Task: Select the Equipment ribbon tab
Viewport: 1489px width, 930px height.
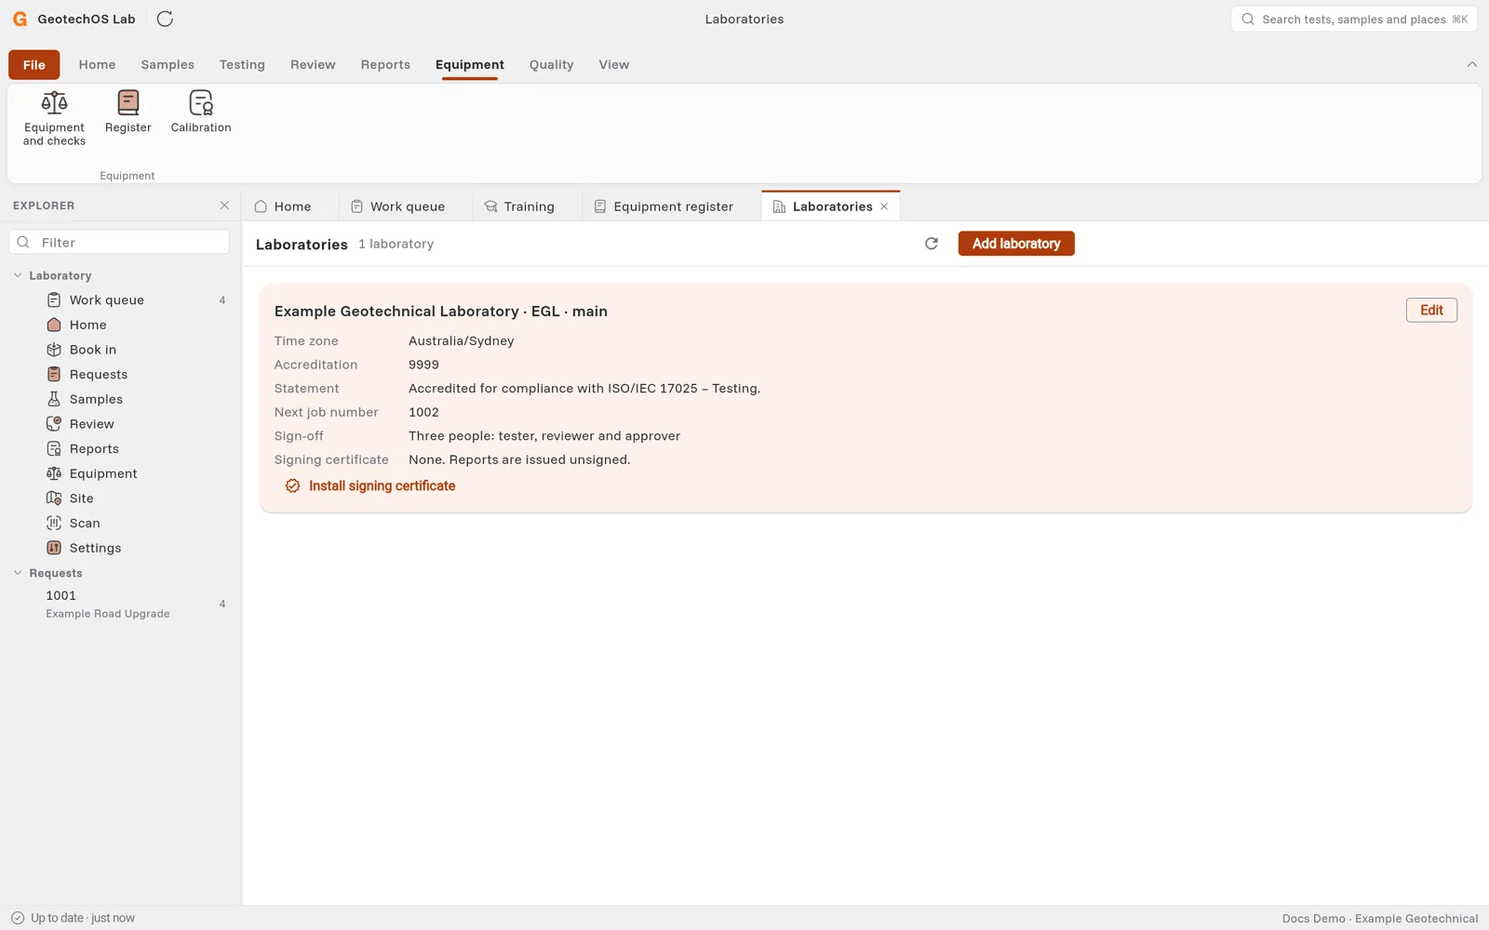Action: [470, 64]
